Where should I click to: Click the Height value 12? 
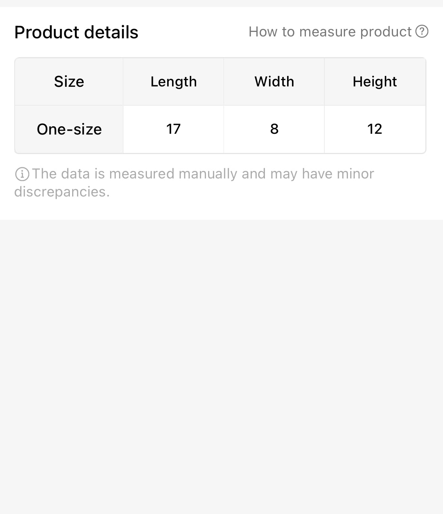(x=375, y=129)
